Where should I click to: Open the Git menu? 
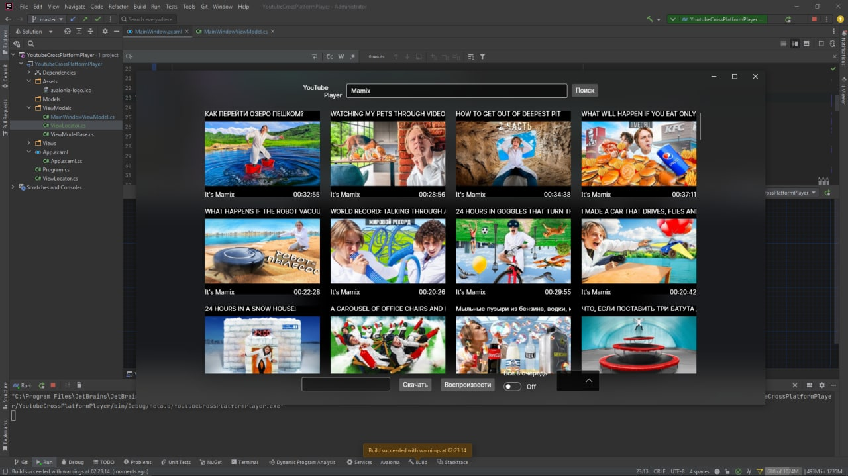coord(204,7)
